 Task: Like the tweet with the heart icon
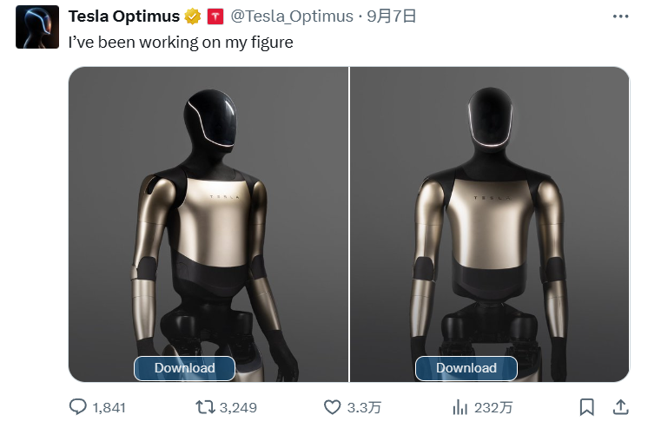(x=332, y=406)
